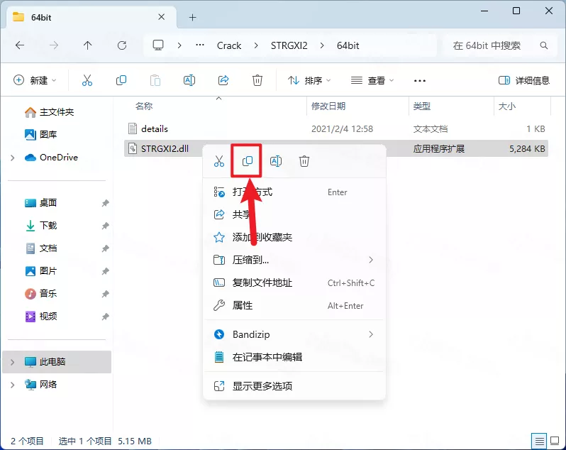566x450 pixels.
Task: Click the Copy icon in context menu
Action: tap(248, 161)
